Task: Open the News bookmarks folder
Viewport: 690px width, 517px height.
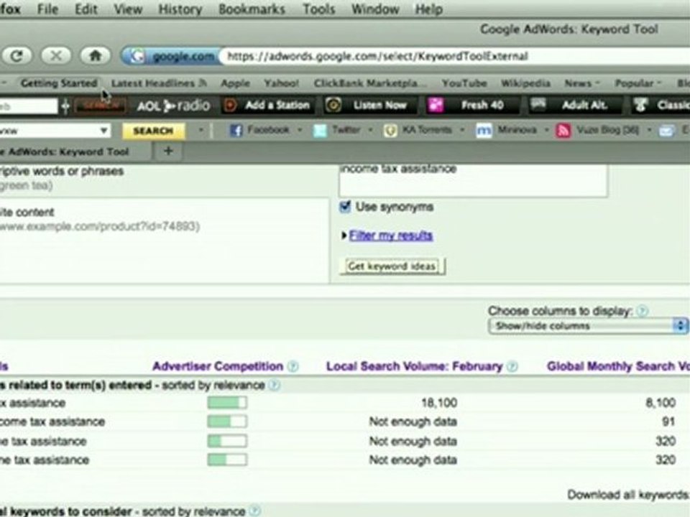Action: [581, 83]
